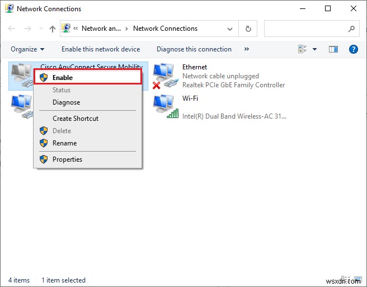Click the shield icon beside Properties
Screen dimensions: 367x287
pyautogui.click(x=44, y=159)
